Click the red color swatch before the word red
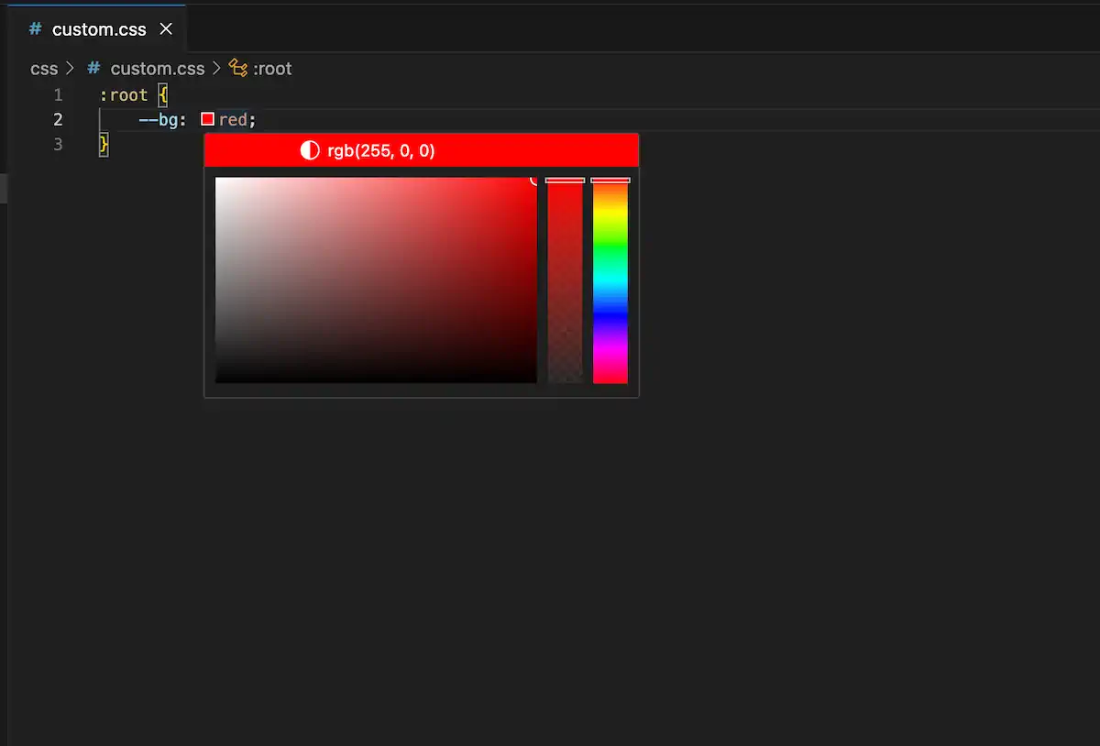 (207, 118)
